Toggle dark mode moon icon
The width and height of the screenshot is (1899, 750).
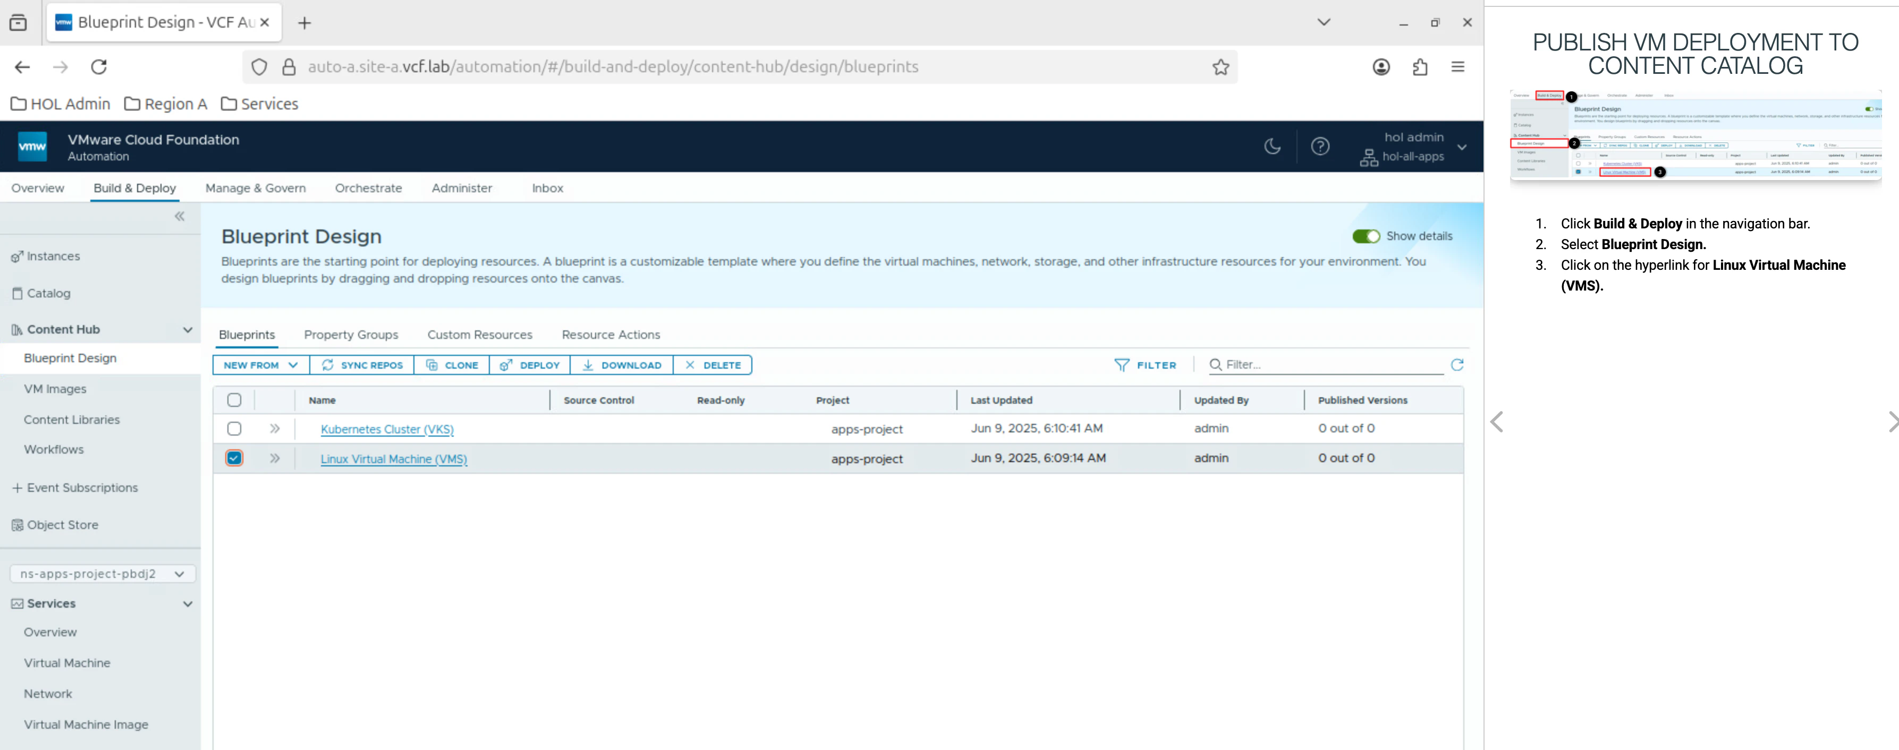pos(1273,147)
